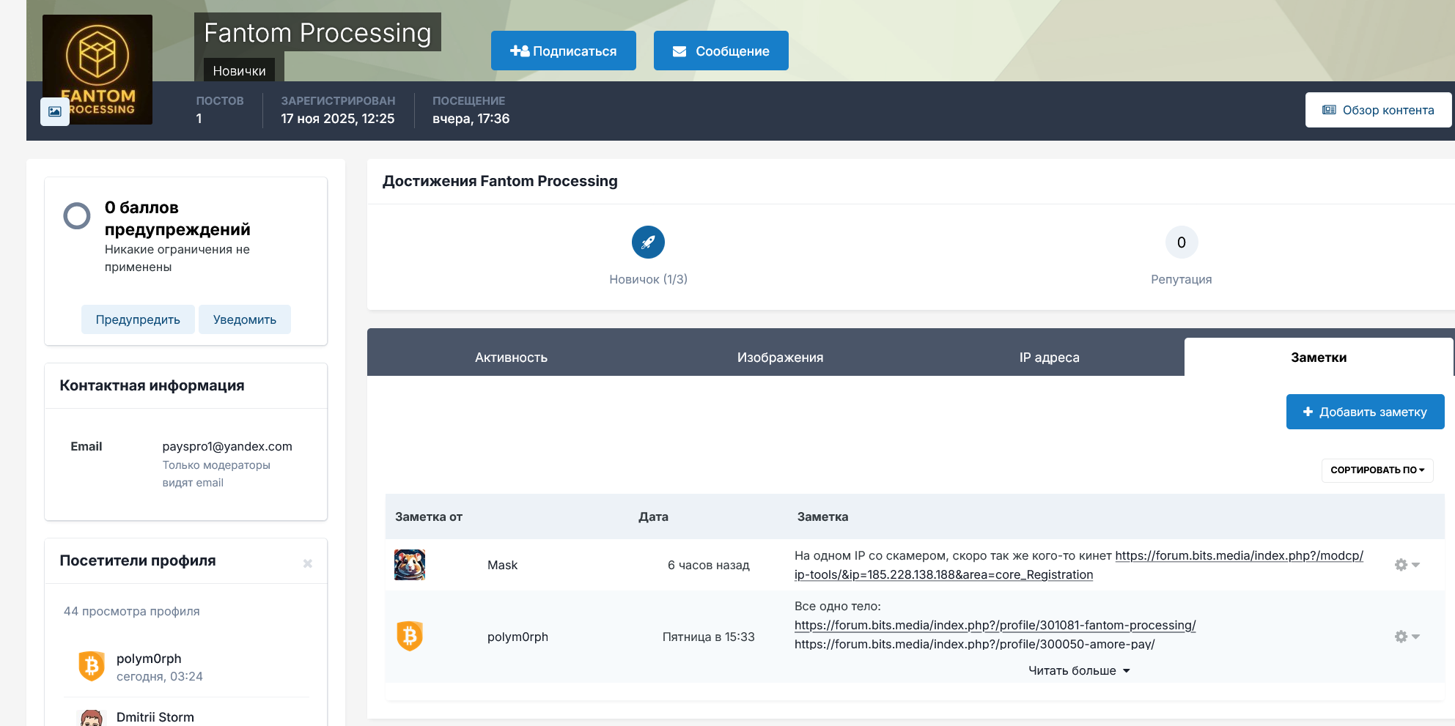Click the warning points circle indicator
Screen dimensions: 1455x726
tap(77, 216)
